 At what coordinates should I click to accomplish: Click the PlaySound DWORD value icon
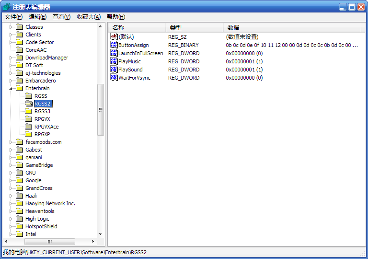(114, 70)
